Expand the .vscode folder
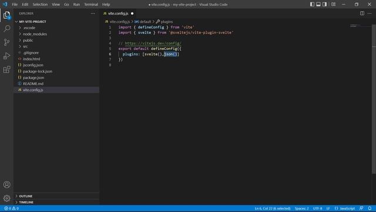 click(x=56, y=28)
